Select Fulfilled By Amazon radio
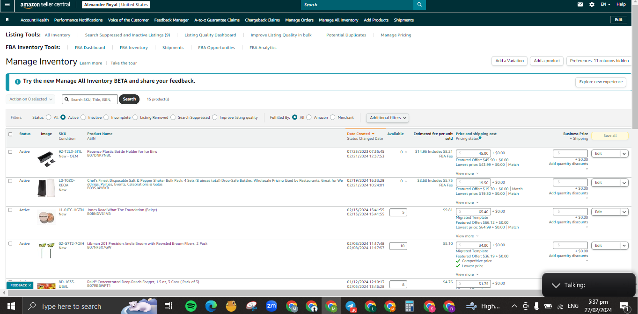The image size is (638, 314). click(309, 117)
